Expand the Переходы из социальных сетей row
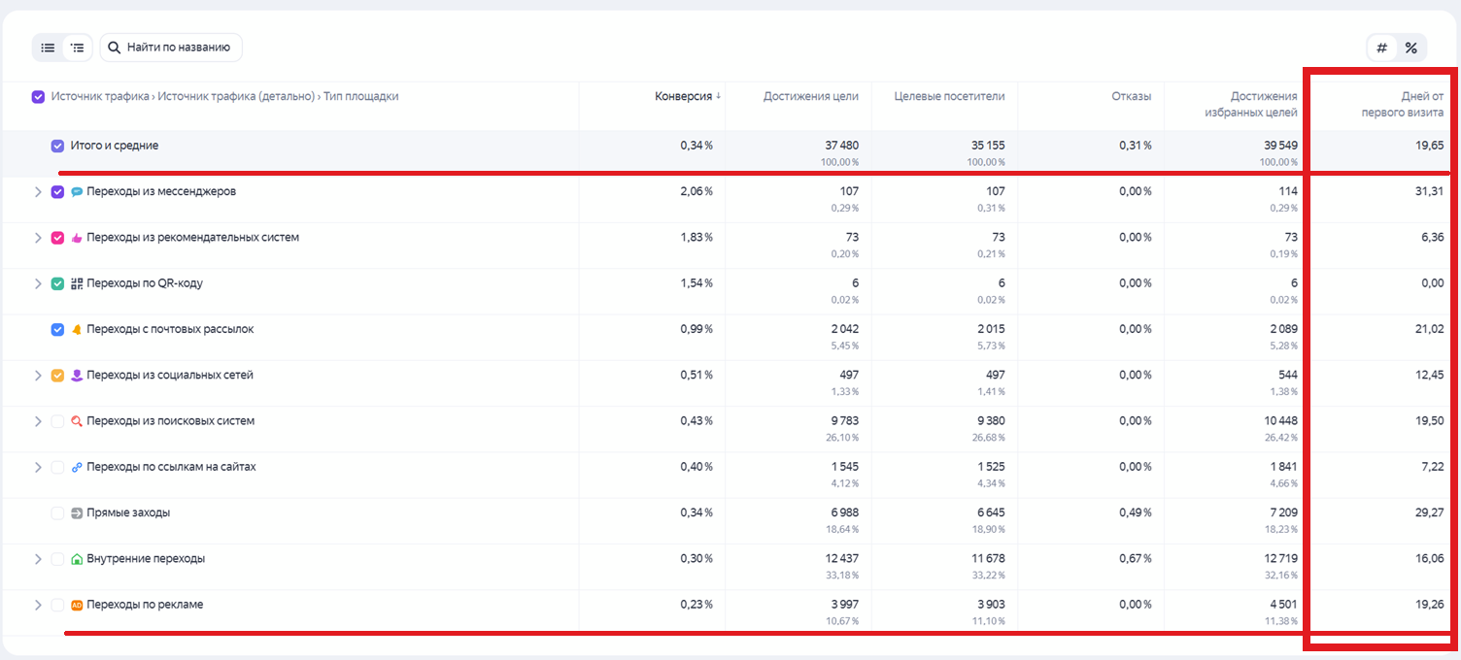Screen dimensions: 1461x660 pos(38,376)
